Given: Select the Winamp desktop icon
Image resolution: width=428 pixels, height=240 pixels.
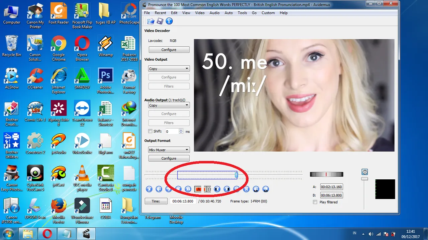Looking at the screenshot, I should (x=105, y=46).
